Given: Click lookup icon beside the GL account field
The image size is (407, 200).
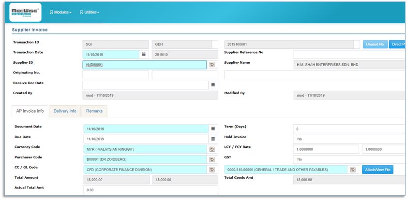Looking at the screenshot, I should click(x=353, y=170).
